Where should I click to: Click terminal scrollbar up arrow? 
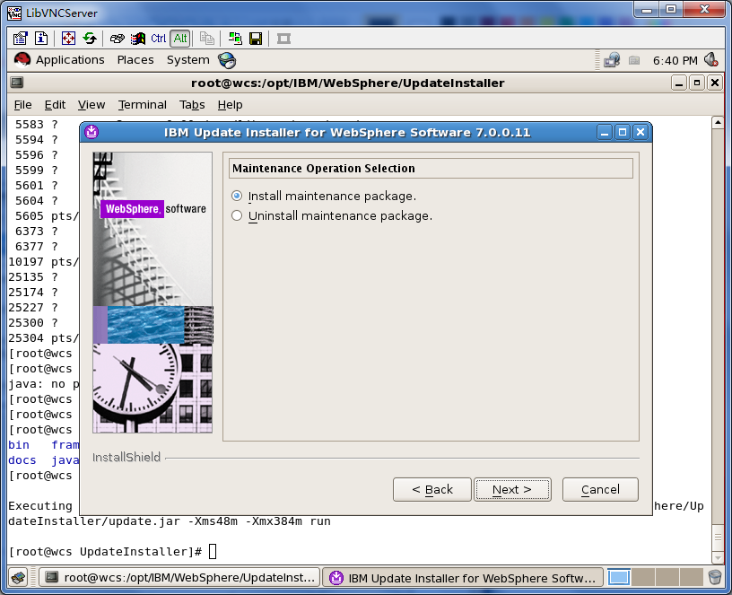[718, 122]
